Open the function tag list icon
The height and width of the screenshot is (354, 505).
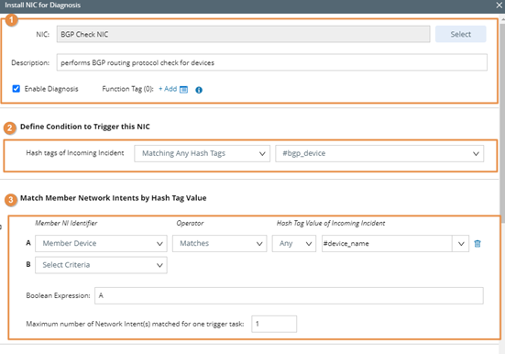coord(183,89)
